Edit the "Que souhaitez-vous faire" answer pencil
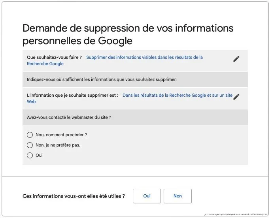 click(236, 59)
